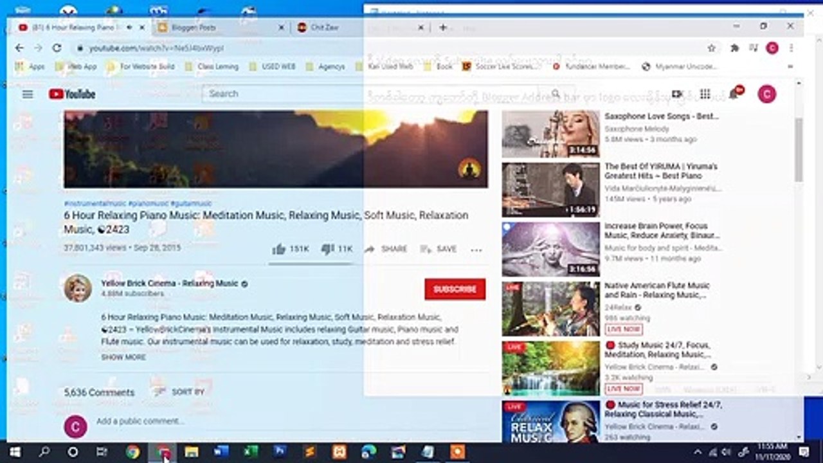Click the SHARE button
This screenshot has width=823, height=463.
386,249
